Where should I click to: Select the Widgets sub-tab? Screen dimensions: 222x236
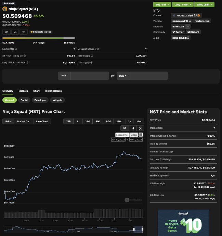pos(57,100)
